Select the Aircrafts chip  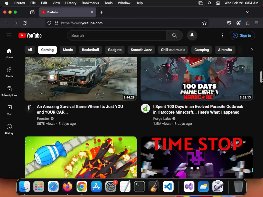(225, 50)
